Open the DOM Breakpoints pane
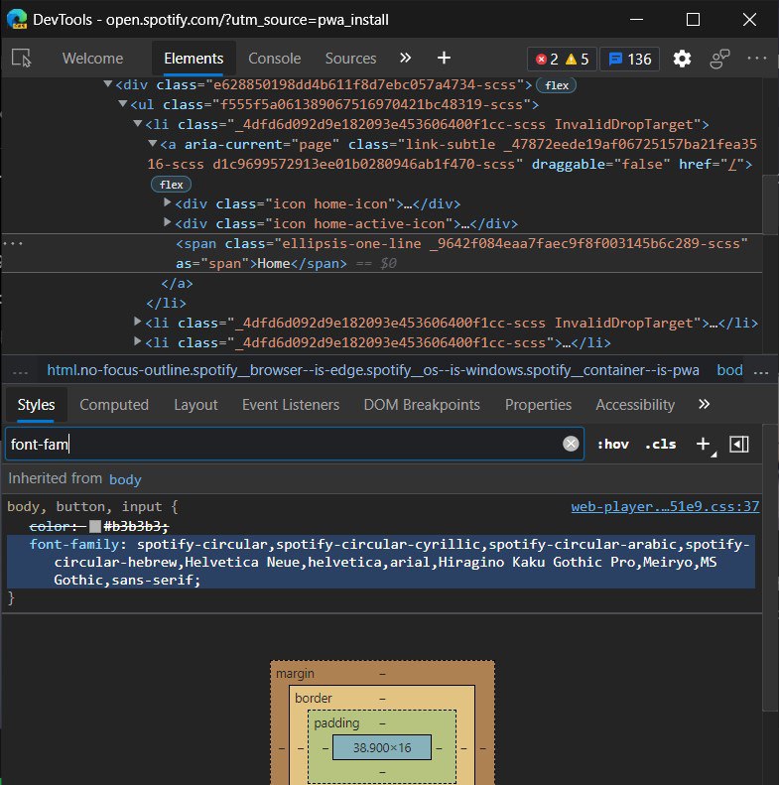The image size is (779, 785). coord(422,405)
